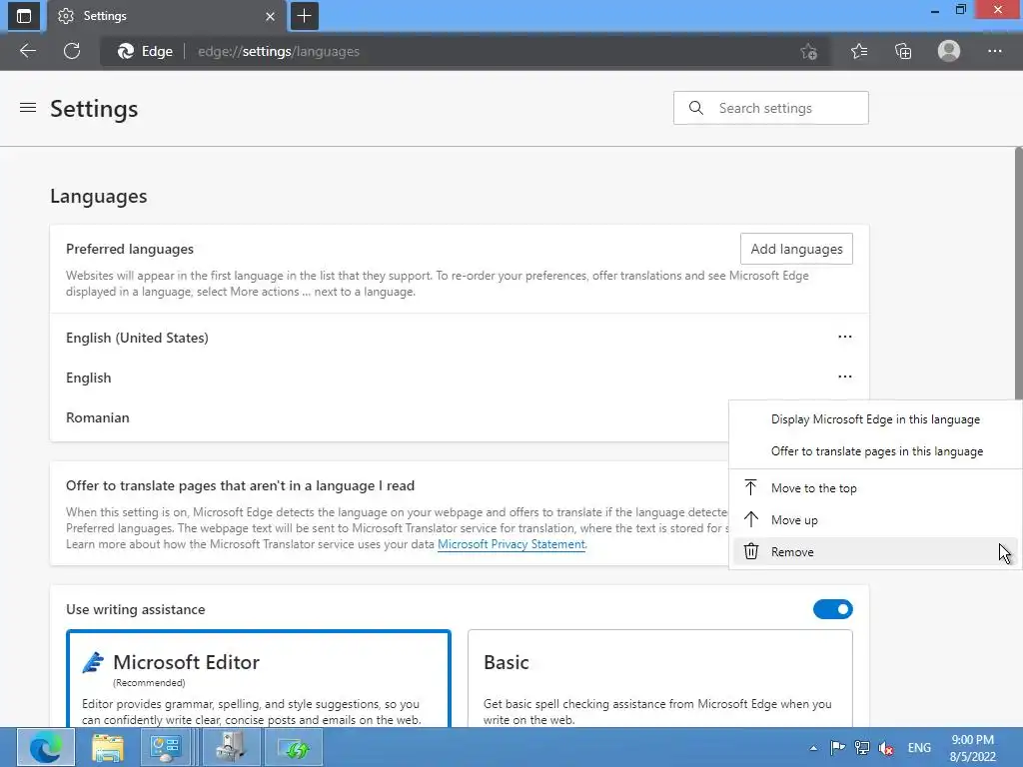1023x767 pixels.
Task: Go back using the back arrow
Action: [27, 51]
